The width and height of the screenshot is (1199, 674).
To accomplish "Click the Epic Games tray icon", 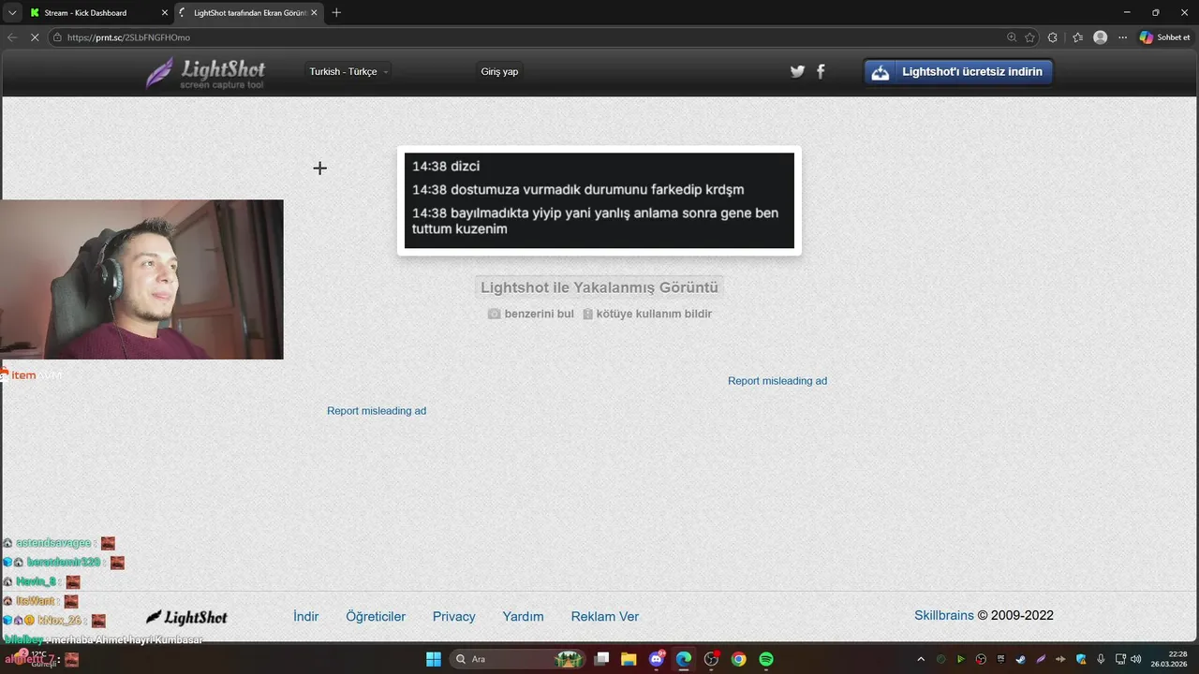I will point(1000,659).
